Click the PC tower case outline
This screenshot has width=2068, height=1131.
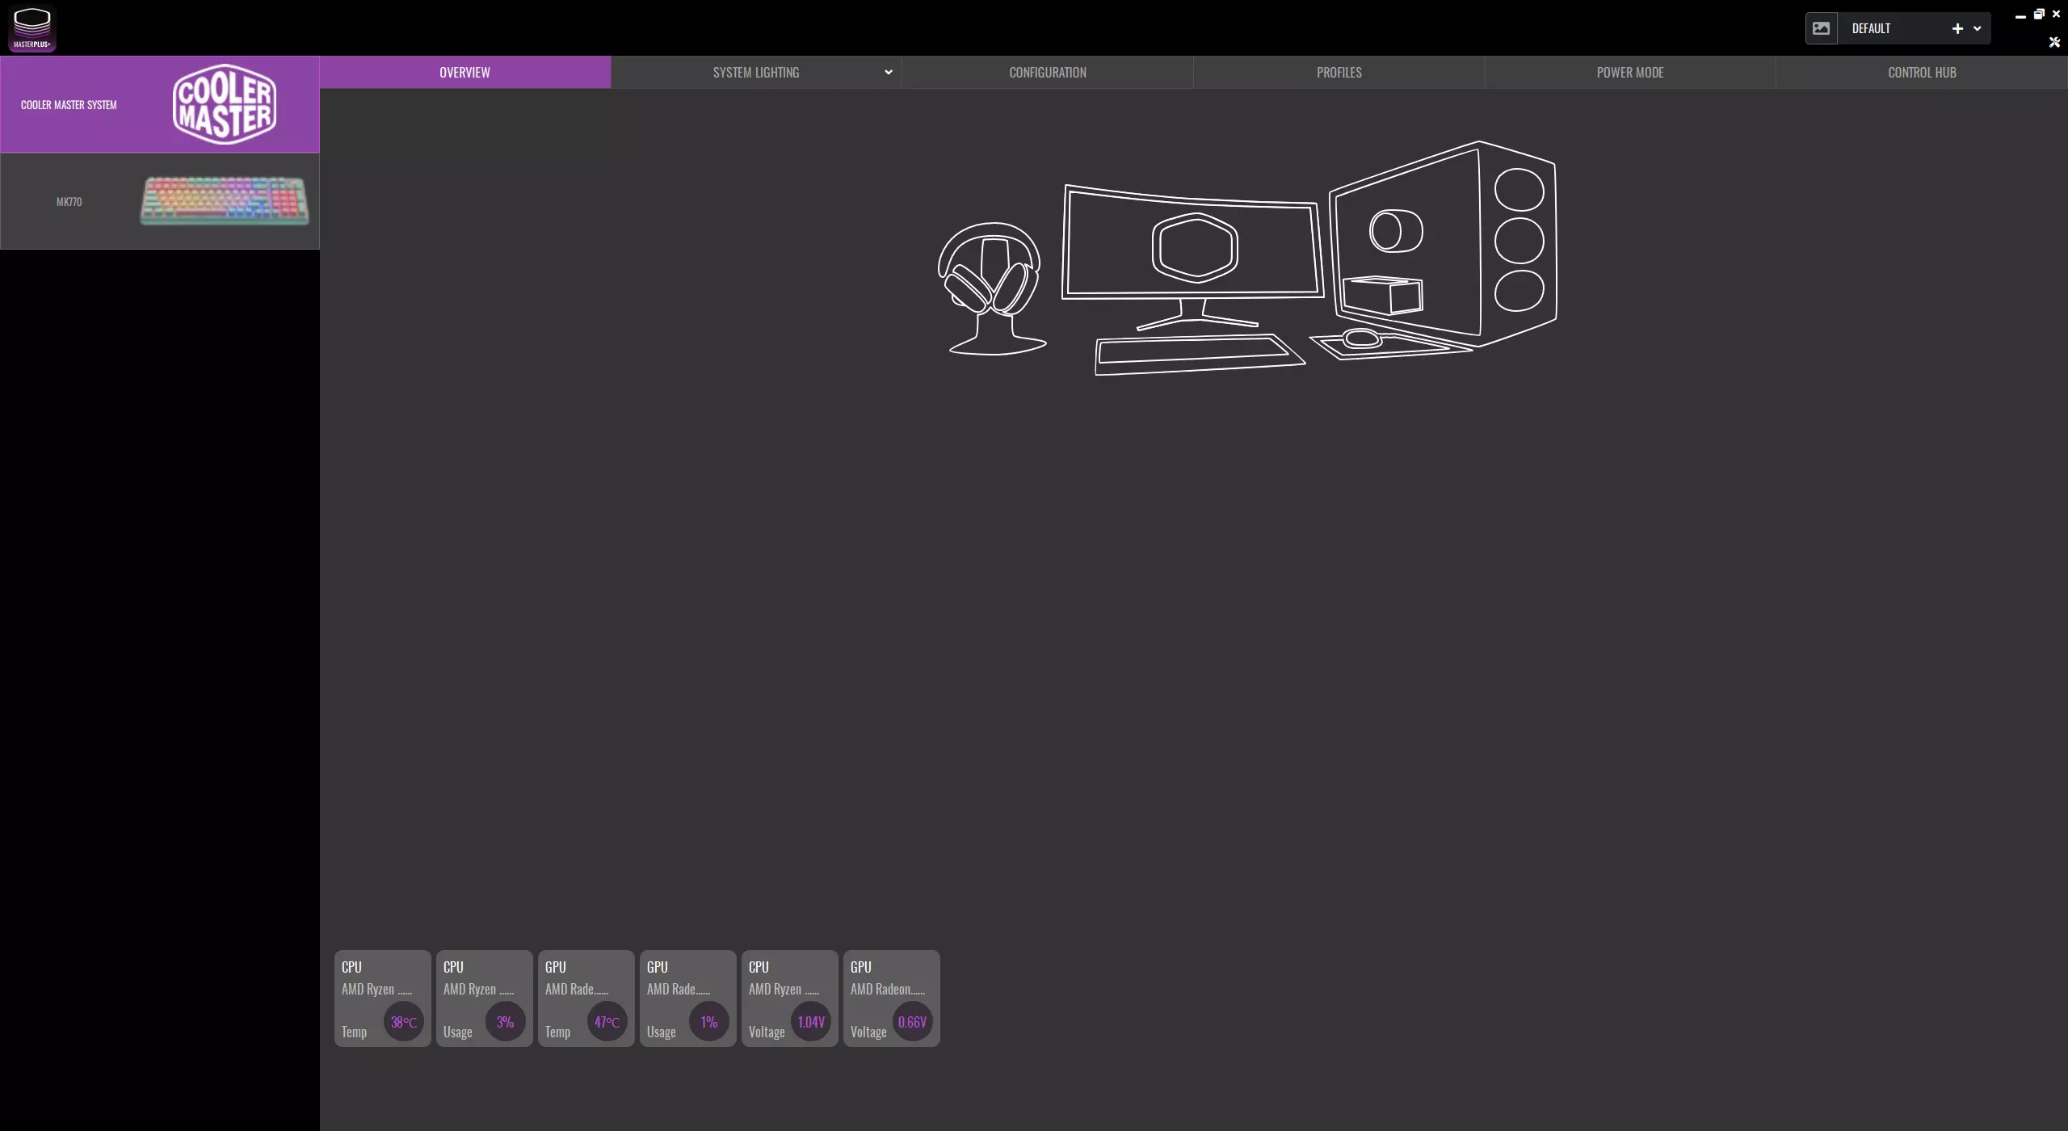click(1443, 242)
